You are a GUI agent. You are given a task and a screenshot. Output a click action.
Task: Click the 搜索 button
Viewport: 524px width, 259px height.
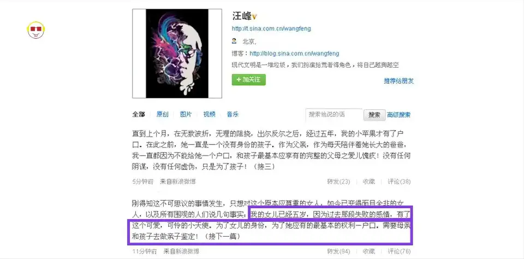[x=374, y=115]
